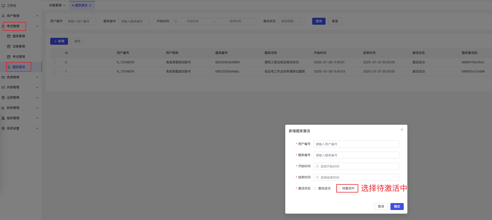Click the cell 建筑工程法规及相关知识
This screenshot has height=220, width=492.
click(x=282, y=62)
